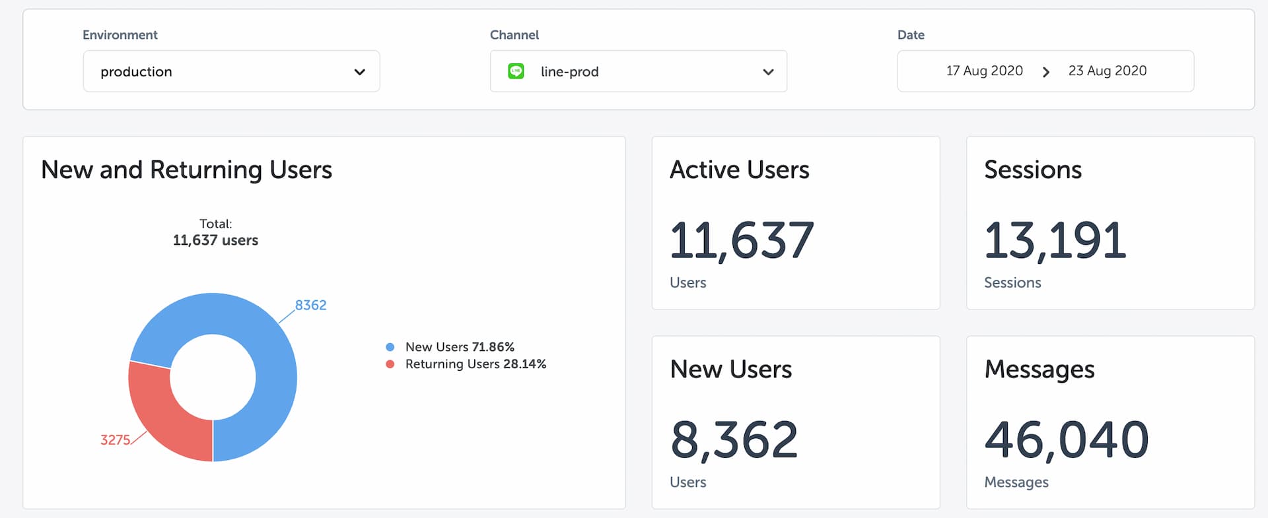Click the blue New Users legend dot
Image resolution: width=1268 pixels, height=518 pixels.
pyautogui.click(x=390, y=347)
